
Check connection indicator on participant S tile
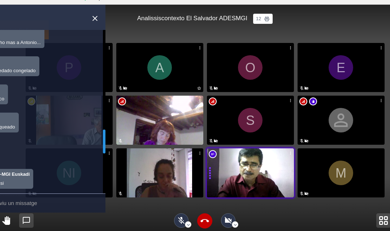[213, 101]
